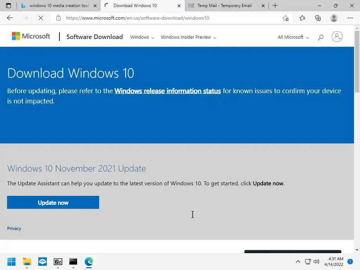
Task: Open the blue box app in taskbar
Action: point(43,262)
